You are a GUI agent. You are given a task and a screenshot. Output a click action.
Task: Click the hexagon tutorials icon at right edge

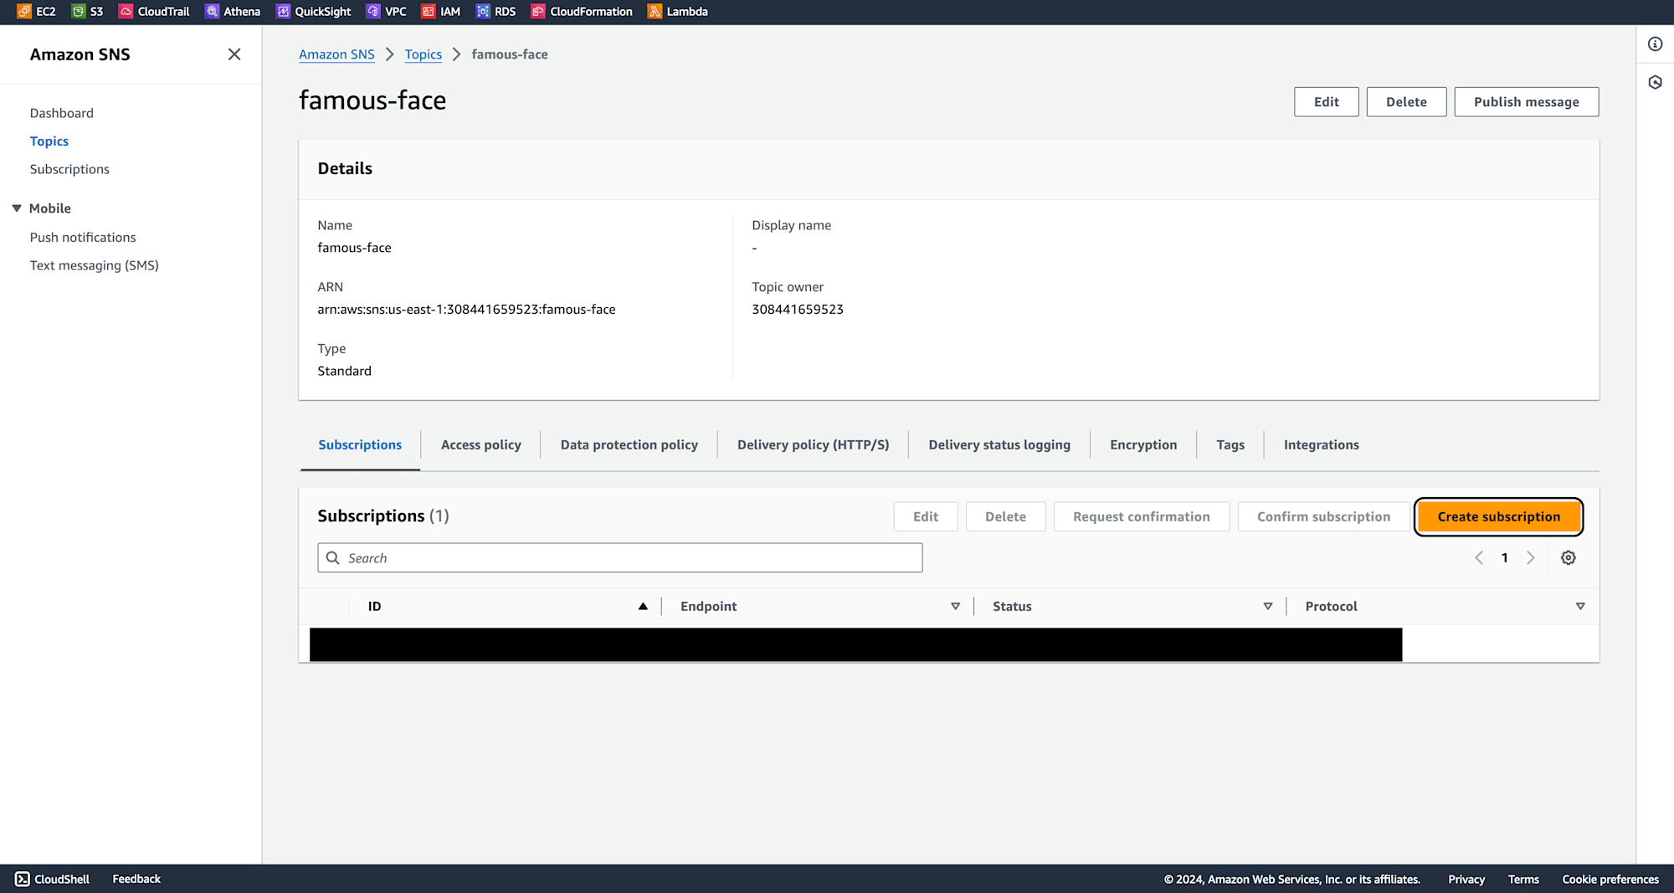[x=1655, y=82]
